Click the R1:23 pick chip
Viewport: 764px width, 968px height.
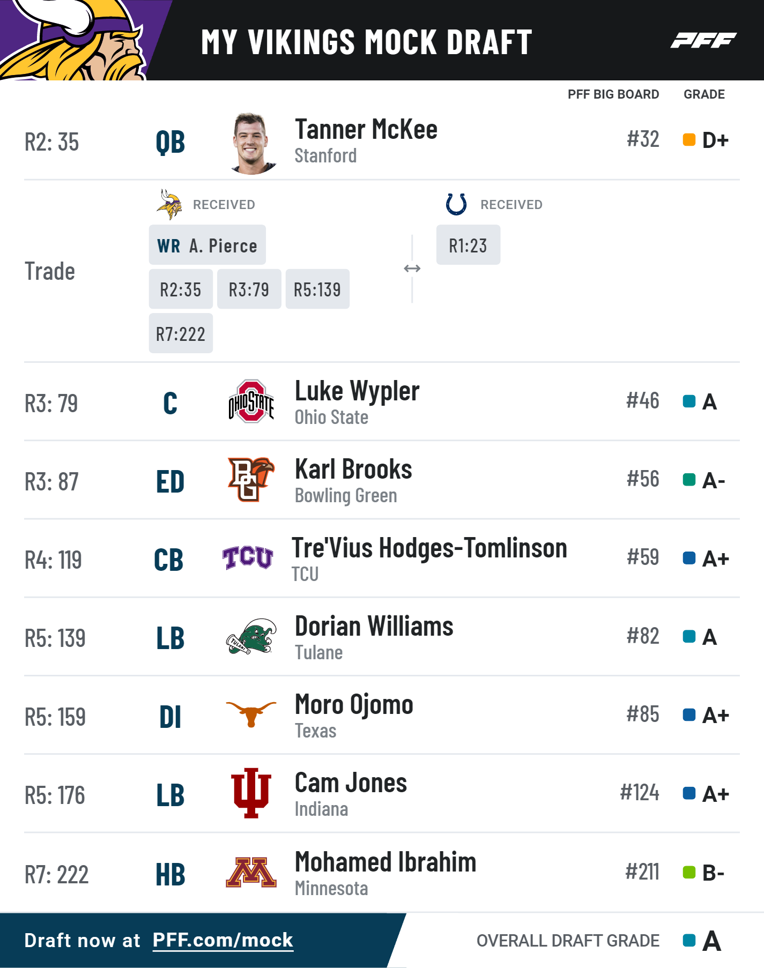(468, 245)
